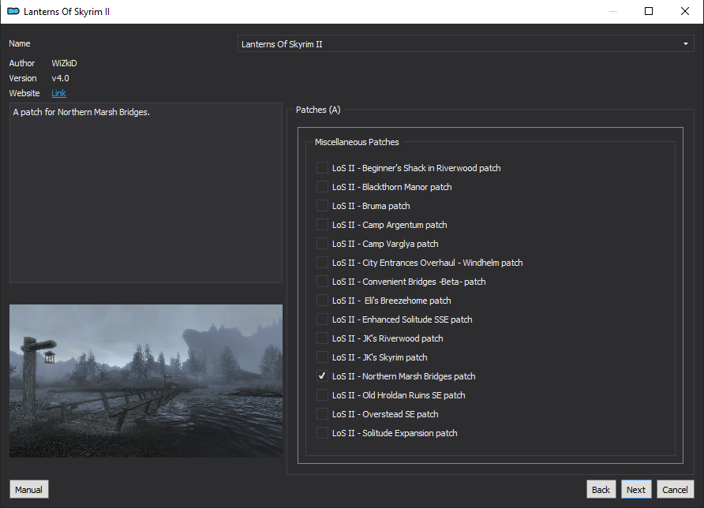The image size is (704, 508).
Task: Check the Convenient Bridges -Beta- patch box
Action: tap(322, 282)
